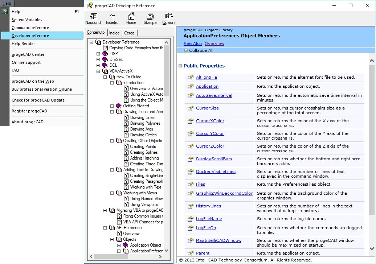The height and width of the screenshot is (264, 376).
Task: Collapse the VBA/ActiveX tree node
Action: [x=98, y=71]
